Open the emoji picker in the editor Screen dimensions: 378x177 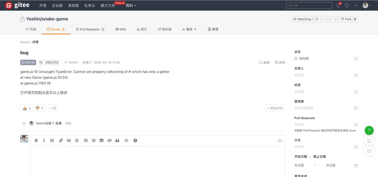77,140
